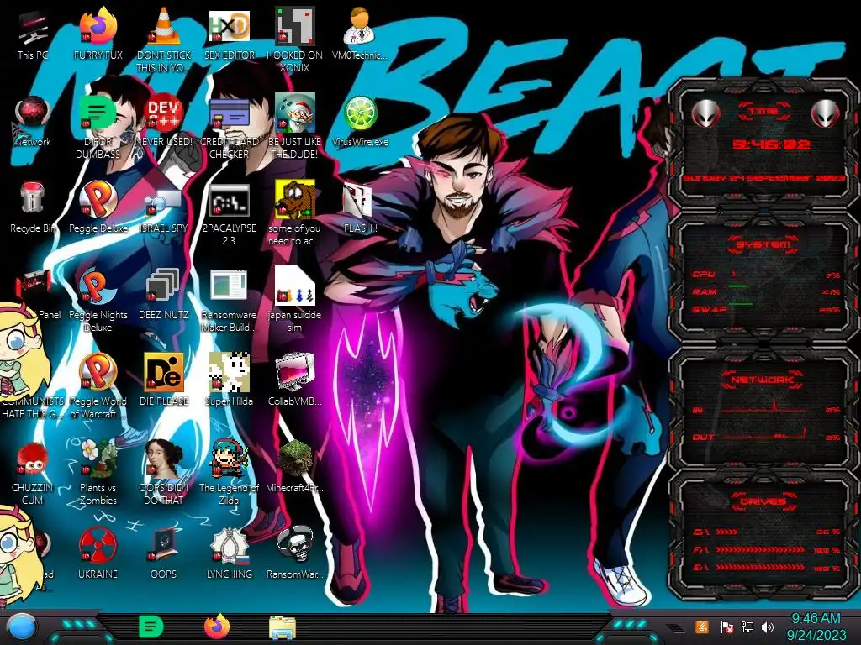861x645 pixels.
Task: Click the Plants vs Zombies shortcut
Action: click(98, 473)
